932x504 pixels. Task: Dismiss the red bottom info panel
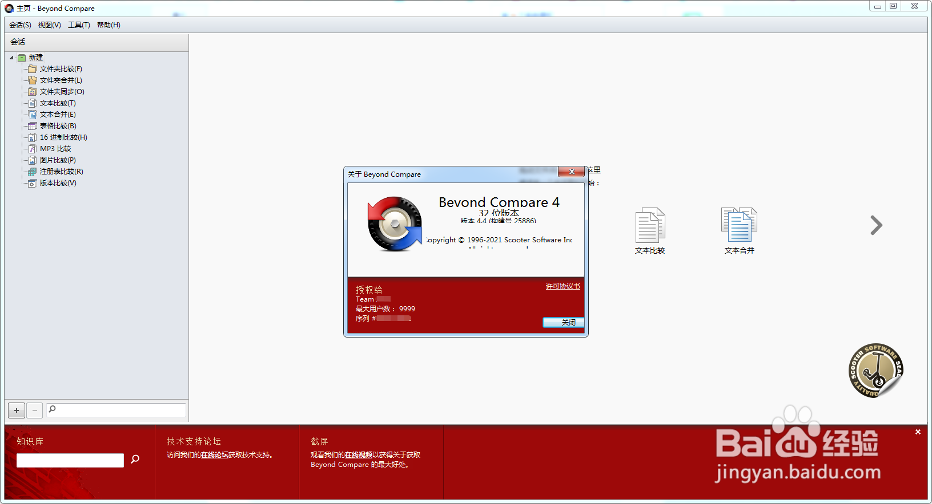918,432
